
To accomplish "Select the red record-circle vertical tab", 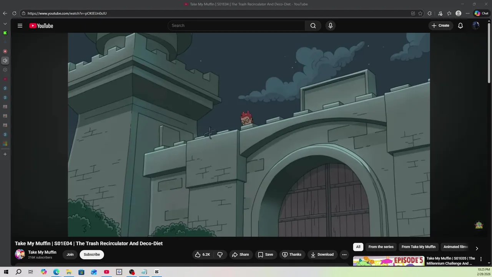I will (x=5, y=51).
